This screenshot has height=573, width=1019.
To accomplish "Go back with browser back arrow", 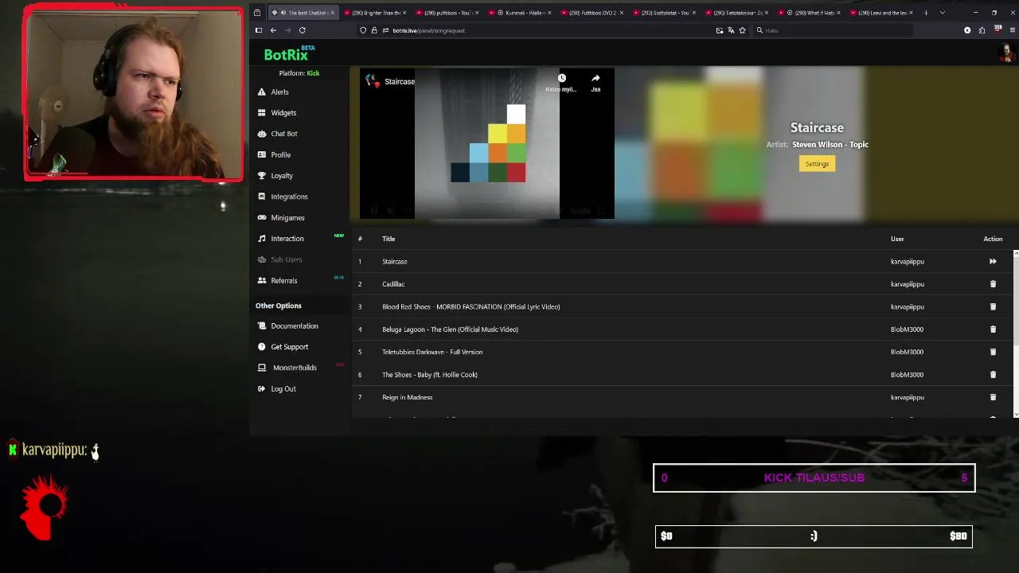I will click(x=273, y=30).
